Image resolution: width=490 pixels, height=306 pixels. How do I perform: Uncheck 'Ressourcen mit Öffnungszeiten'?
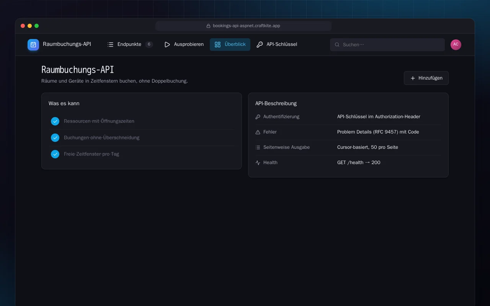tap(55, 121)
